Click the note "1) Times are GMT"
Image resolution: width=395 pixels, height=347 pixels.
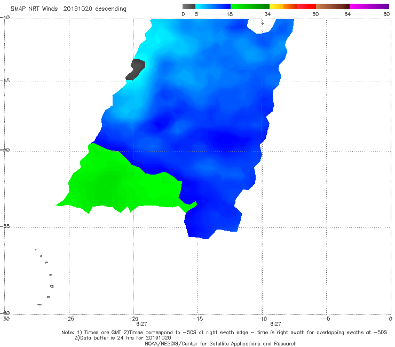click(x=99, y=333)
